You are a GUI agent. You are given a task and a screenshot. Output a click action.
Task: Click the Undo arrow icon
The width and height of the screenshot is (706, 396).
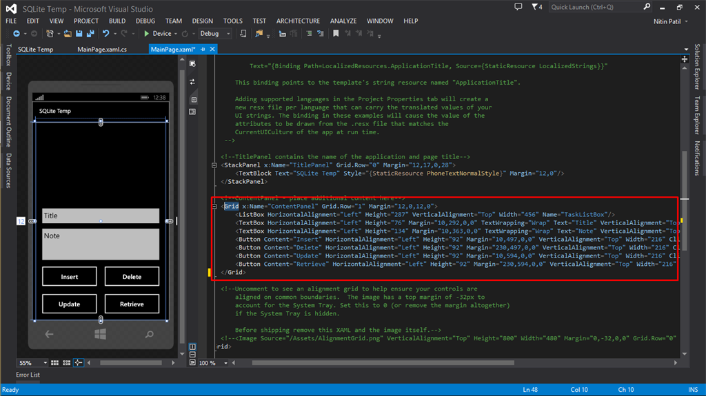point(105,33)
